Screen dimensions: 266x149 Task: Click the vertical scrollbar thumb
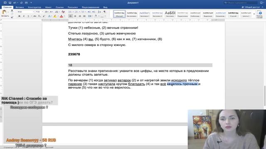265,96
